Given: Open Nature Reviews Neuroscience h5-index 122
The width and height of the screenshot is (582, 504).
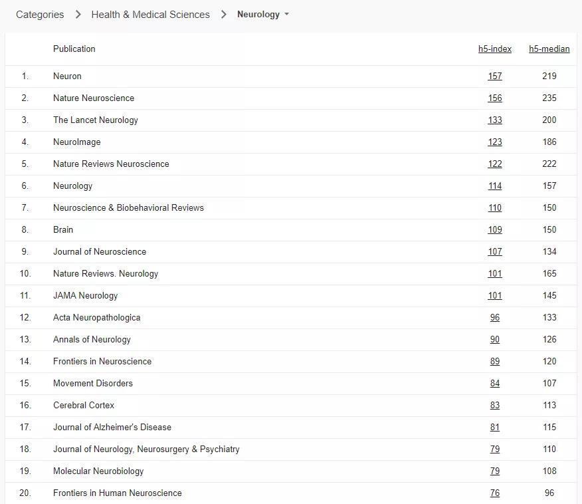Looking at the screenshot, I should coord(495,164).
